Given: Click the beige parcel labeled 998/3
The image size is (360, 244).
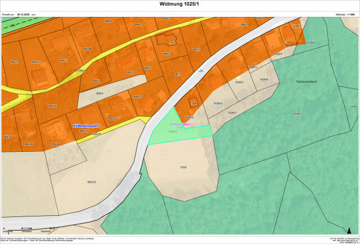Looking at the screenshot, I should (100, 93).
